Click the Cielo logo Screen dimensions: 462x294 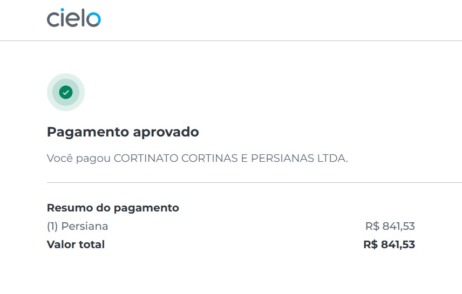coord(73,18)
